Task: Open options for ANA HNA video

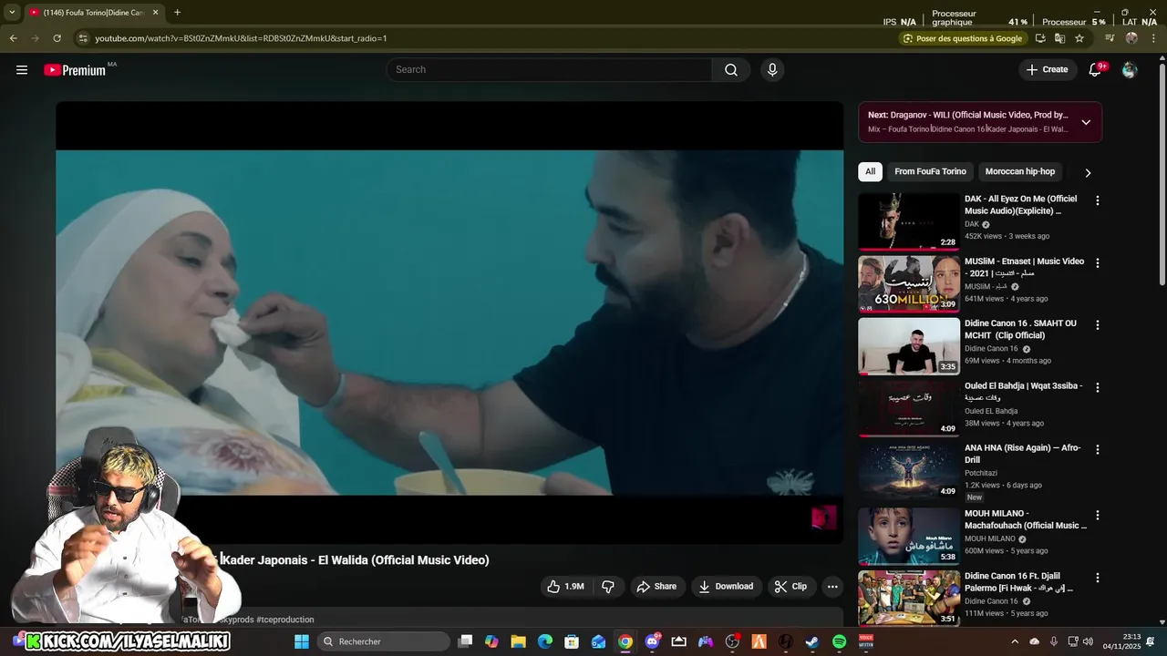Action: coord(1098,449)
